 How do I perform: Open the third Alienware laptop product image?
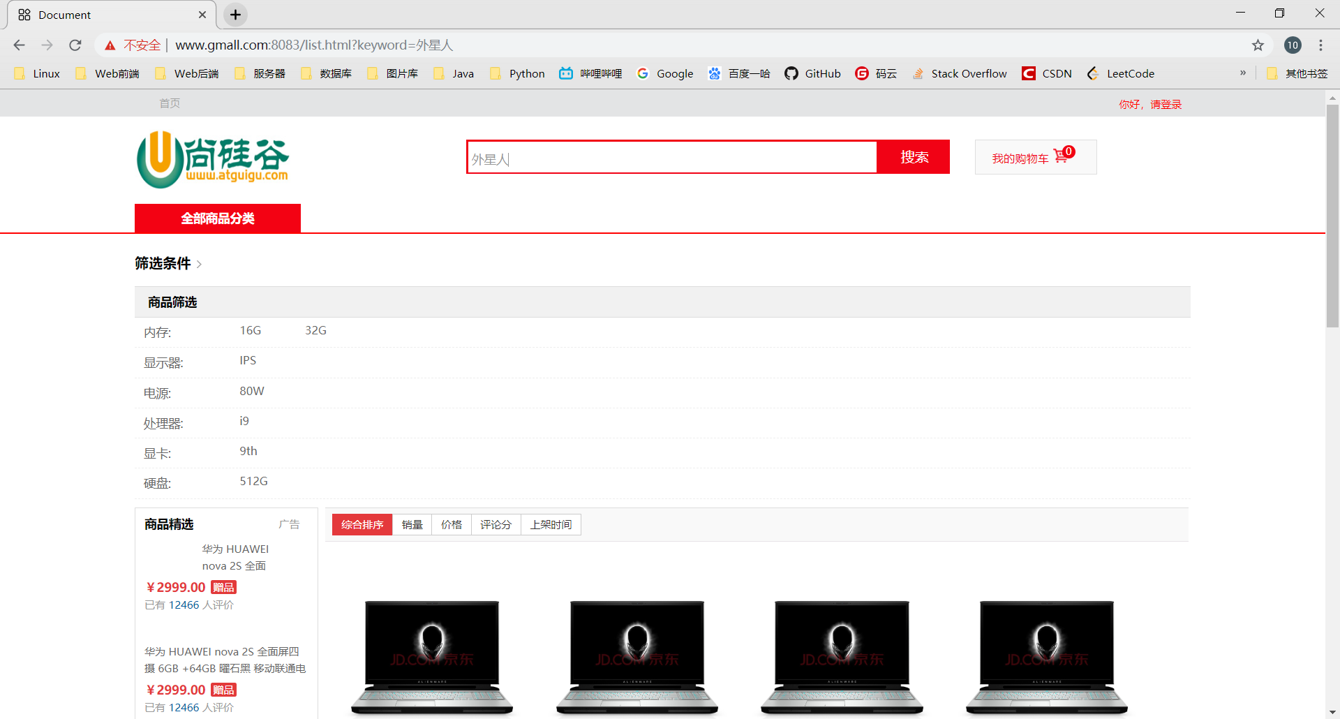point(842,657)
